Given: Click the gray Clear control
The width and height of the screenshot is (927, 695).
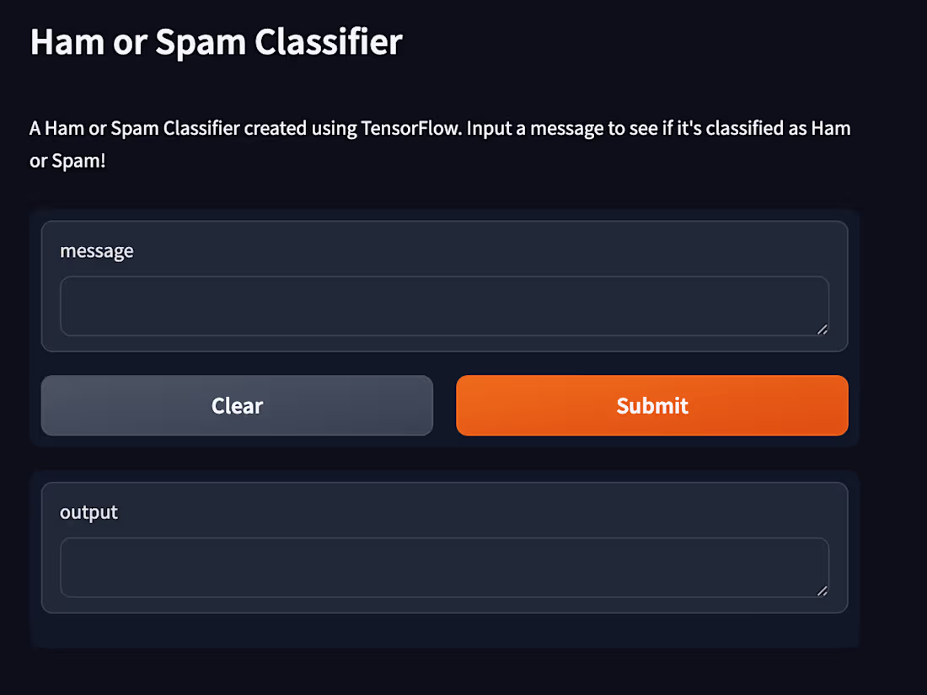Looking at the screenshot, I should coord(237,405).
